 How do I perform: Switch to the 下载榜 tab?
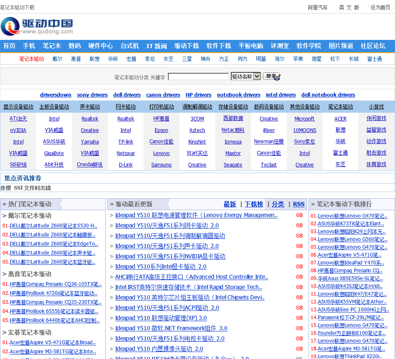[x=254, y=204]
